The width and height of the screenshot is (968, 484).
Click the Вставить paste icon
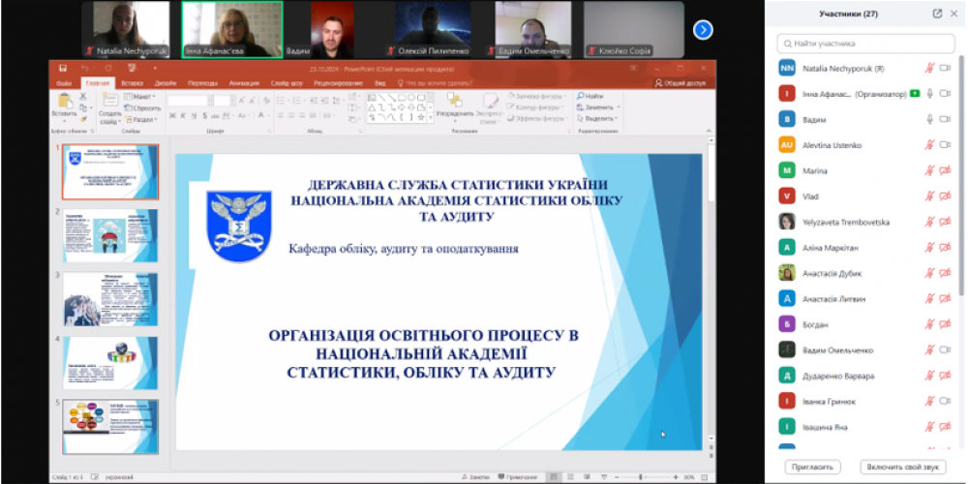[63, 105]
